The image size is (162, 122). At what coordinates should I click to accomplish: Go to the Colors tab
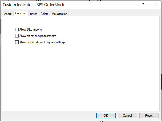(x=44, y=14)
